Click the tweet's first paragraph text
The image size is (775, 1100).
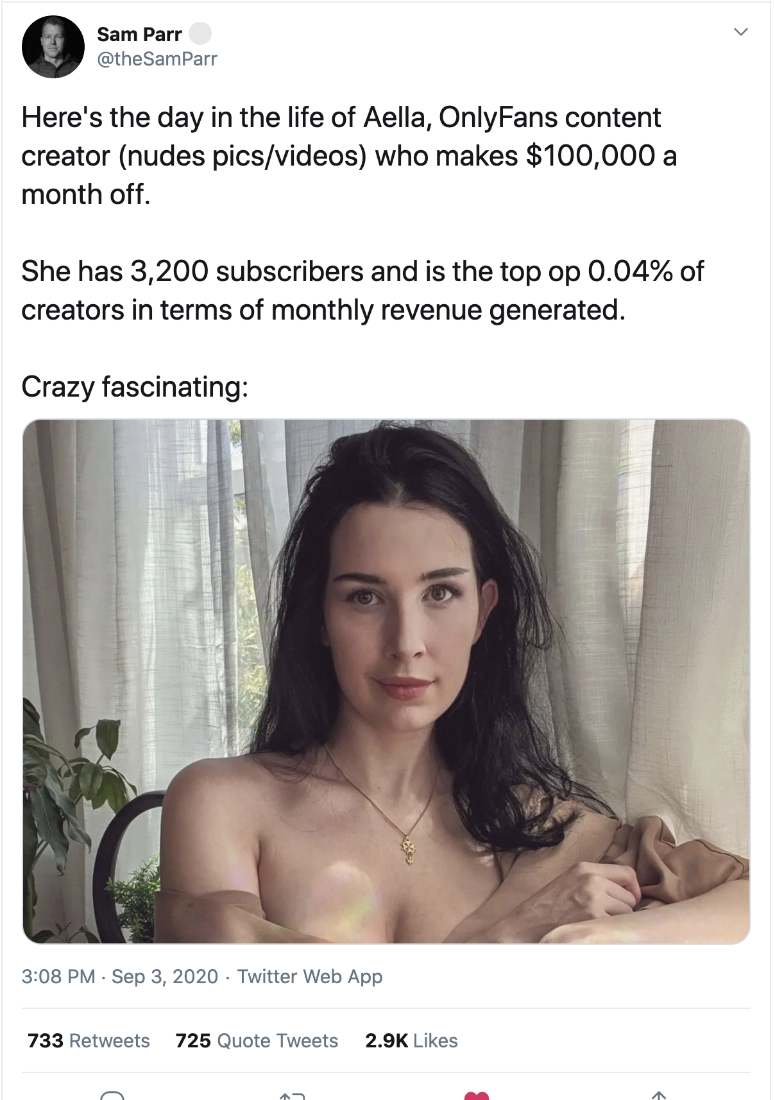[349, 156]
